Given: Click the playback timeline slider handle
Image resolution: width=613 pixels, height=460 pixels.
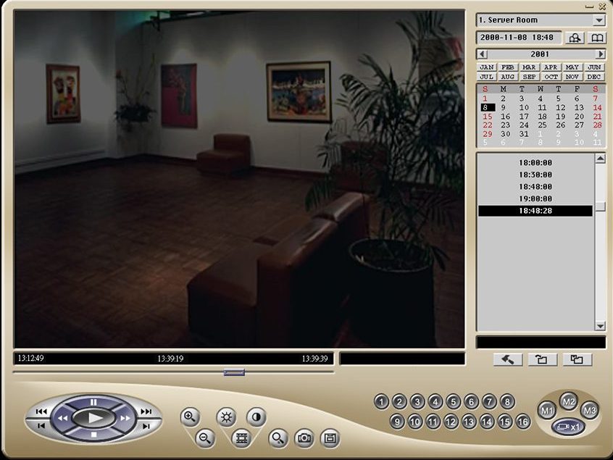Looking at the screenshot, I should (x=234, y=372).
